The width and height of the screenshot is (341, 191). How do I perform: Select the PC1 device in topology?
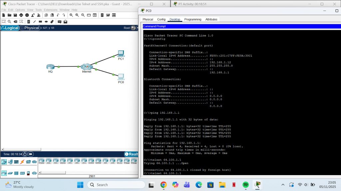[121, 53]
